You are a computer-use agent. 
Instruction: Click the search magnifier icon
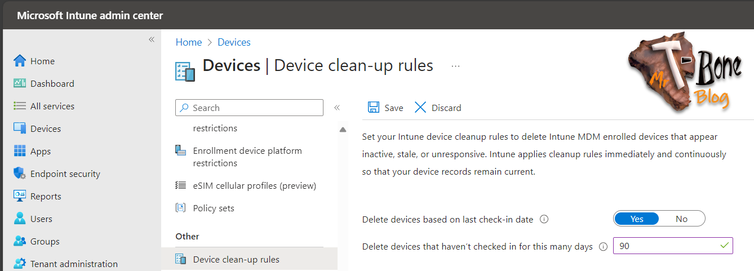tap(184, 108)
